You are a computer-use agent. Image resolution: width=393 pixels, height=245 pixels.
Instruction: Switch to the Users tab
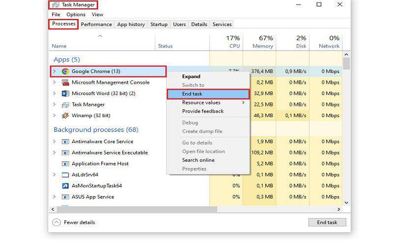point(179,24)
